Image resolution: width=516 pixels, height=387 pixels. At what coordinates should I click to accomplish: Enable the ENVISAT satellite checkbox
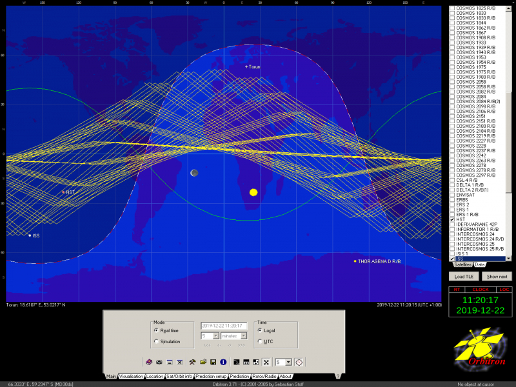[452, 194]
